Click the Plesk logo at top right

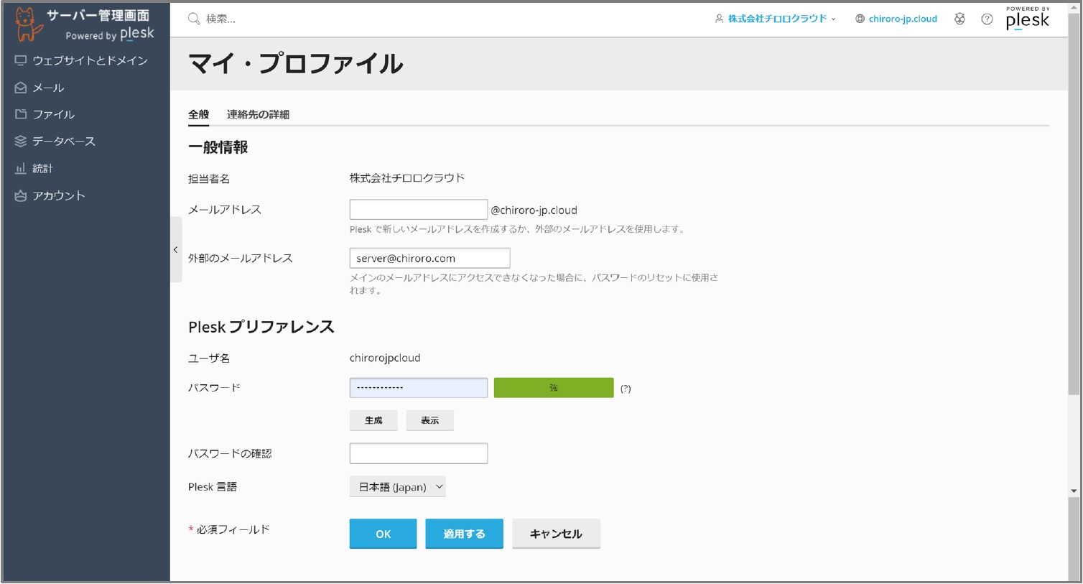(1027, 19)
